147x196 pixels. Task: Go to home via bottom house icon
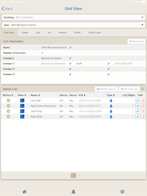(24, 192)
